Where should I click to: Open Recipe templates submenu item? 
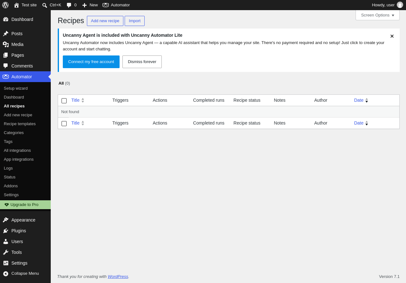20,124
